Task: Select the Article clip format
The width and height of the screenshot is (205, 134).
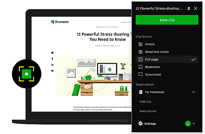Action: coord(167,44)
